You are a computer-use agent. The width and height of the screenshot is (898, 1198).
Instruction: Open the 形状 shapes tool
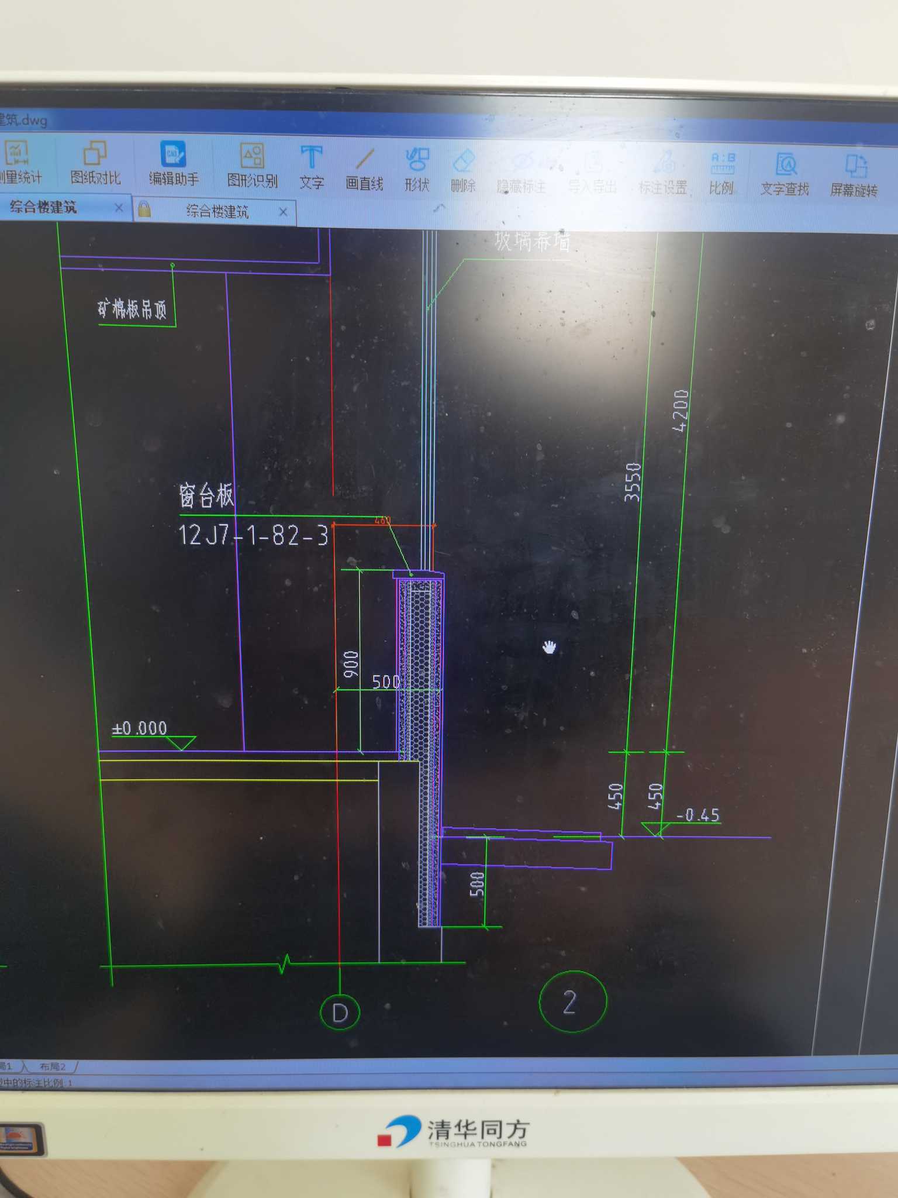tap(417, 170)
